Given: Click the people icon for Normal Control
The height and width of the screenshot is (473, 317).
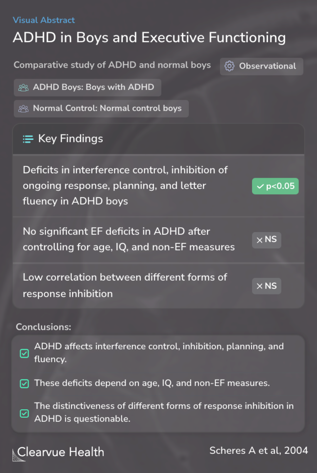Looking at the screenshot, I should tap(23, 109).
